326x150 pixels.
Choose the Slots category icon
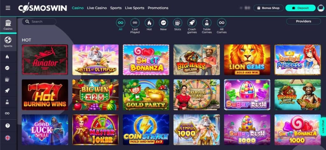[177, 23]
